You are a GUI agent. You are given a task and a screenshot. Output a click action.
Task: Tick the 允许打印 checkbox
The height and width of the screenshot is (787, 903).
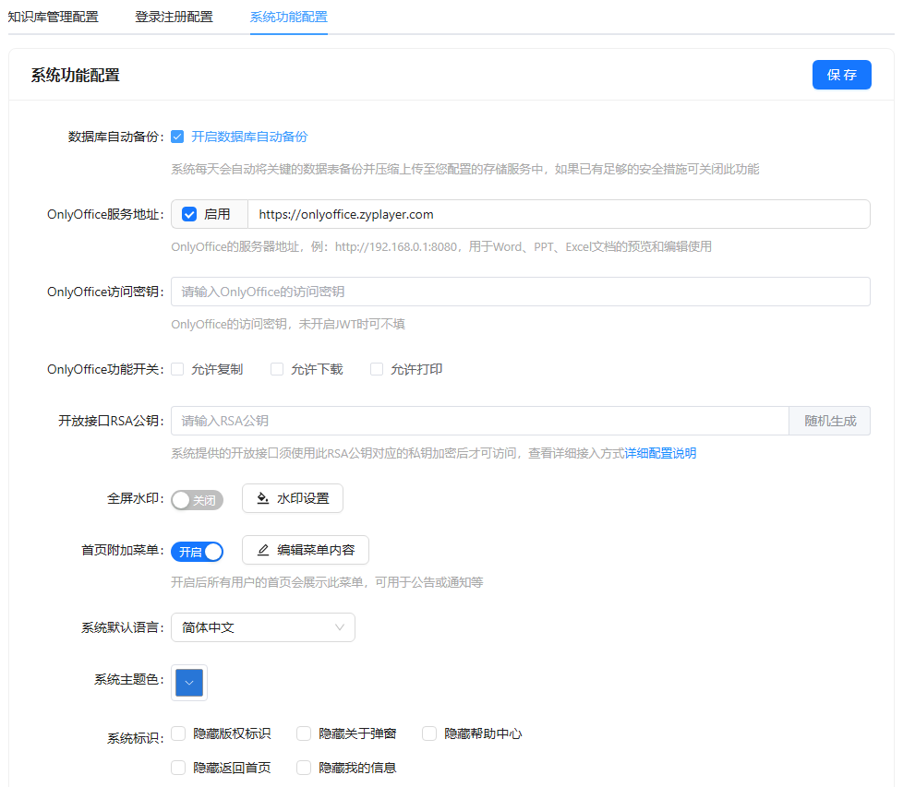[377, 369]
